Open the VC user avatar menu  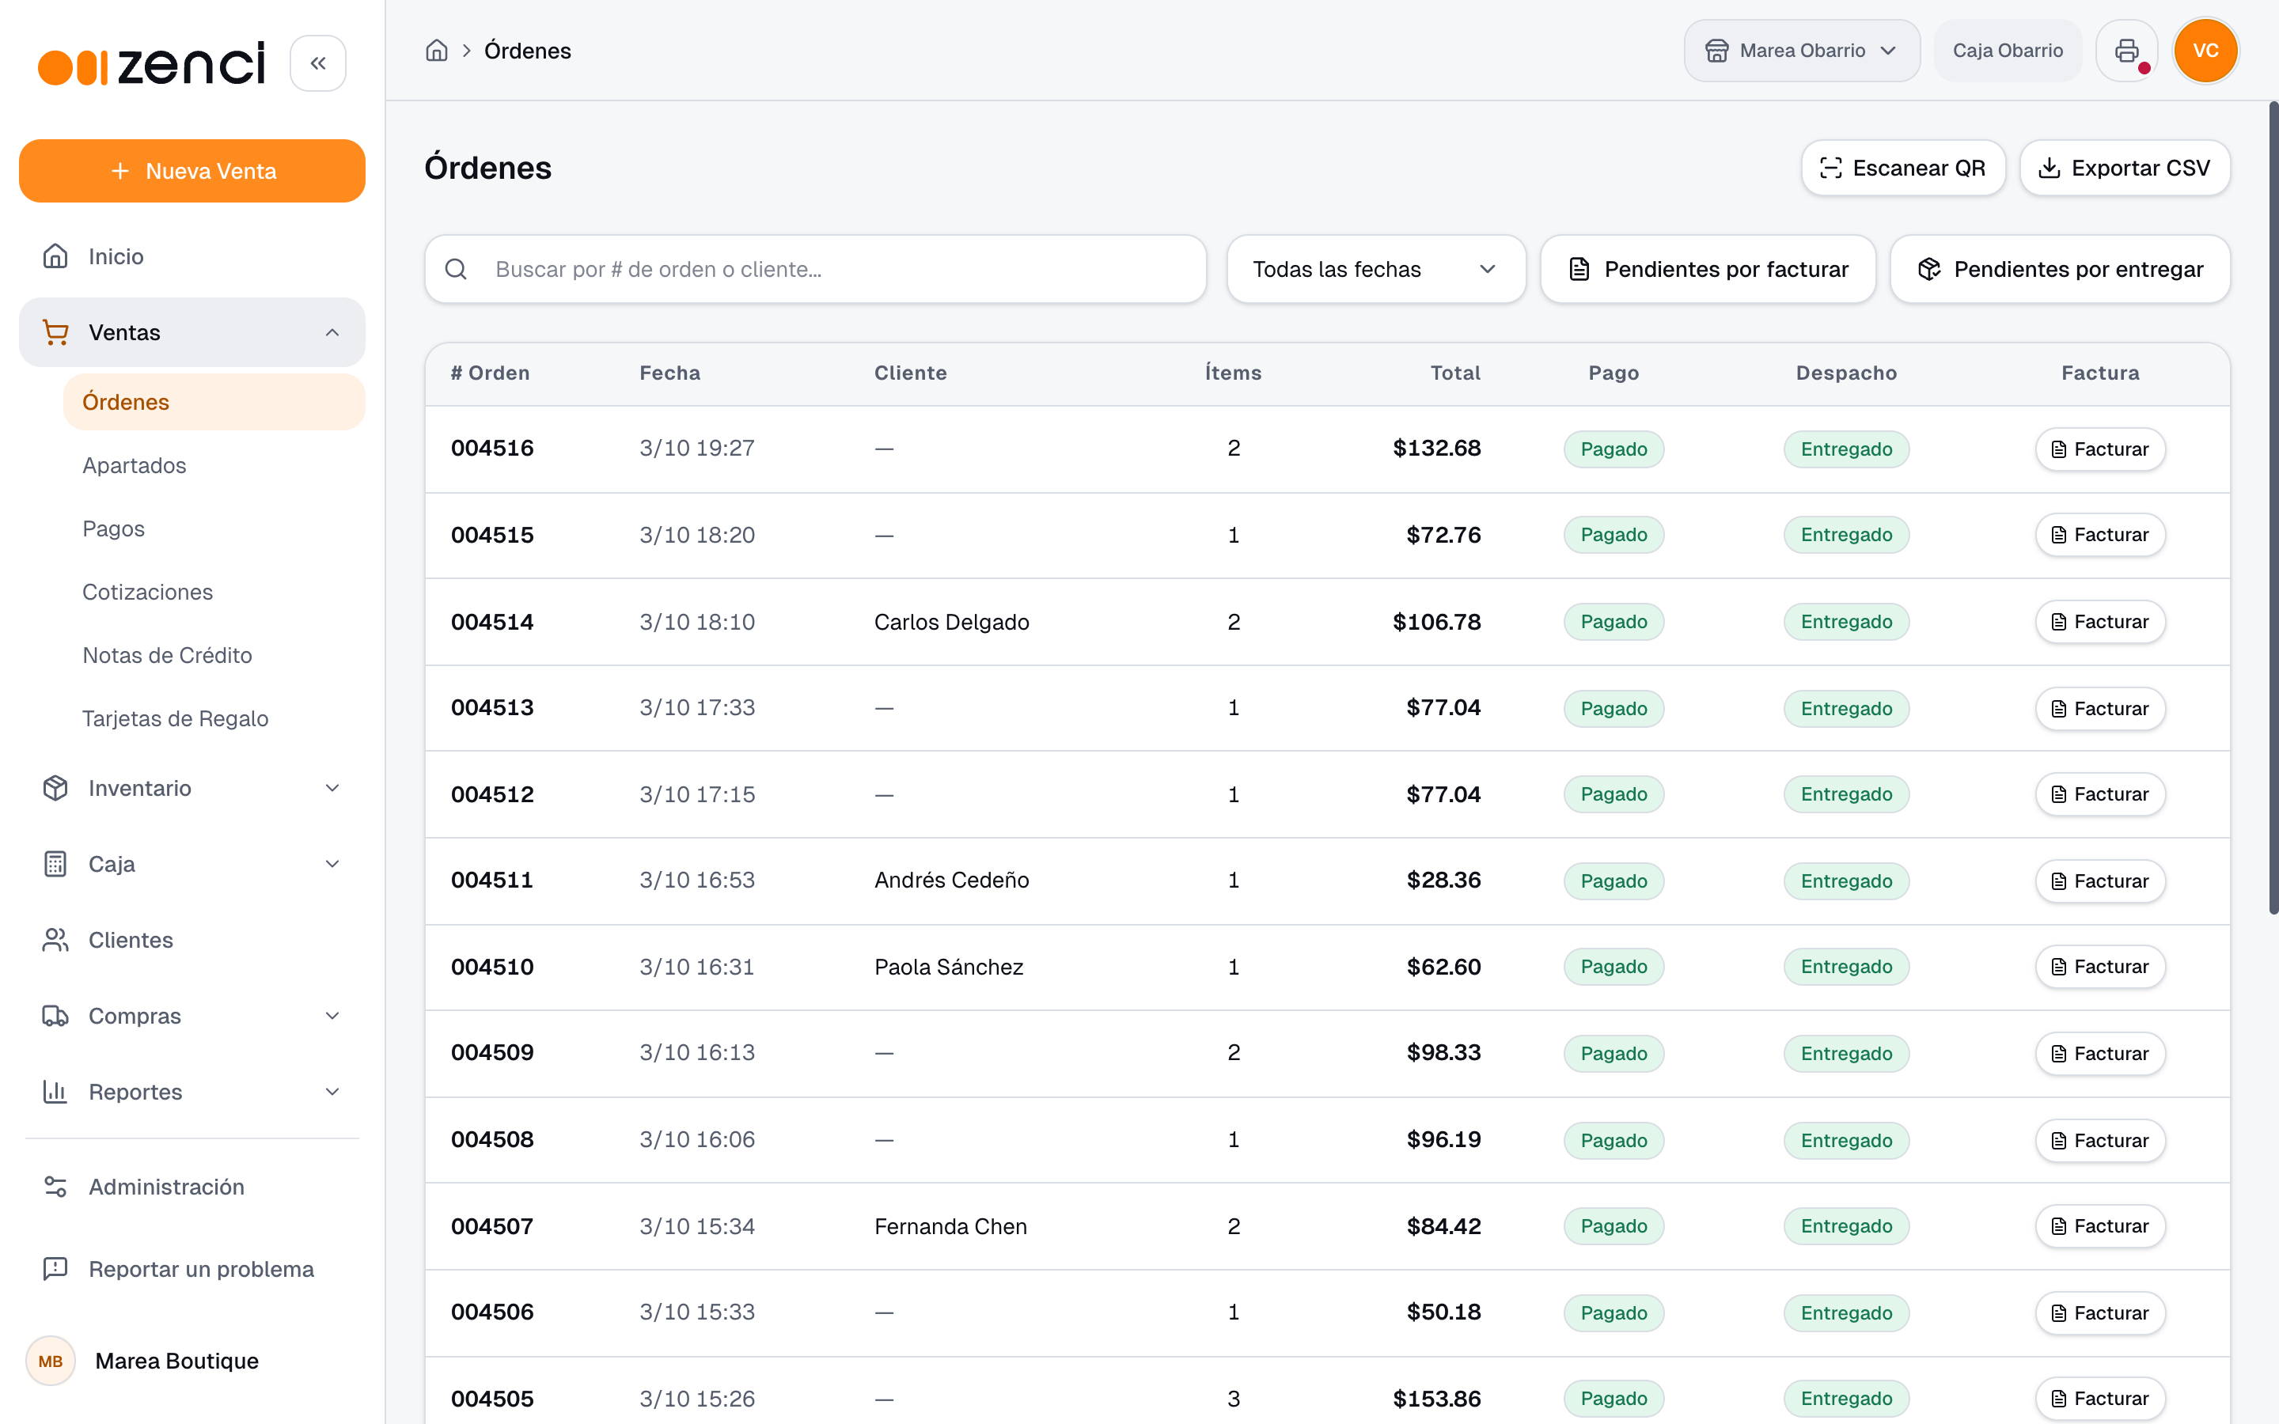[x=2205, y=51]
